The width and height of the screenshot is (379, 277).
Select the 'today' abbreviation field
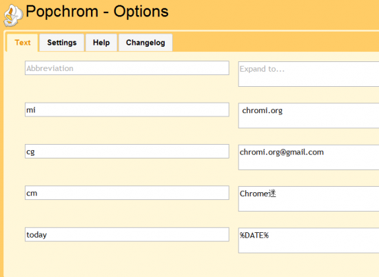127,234
